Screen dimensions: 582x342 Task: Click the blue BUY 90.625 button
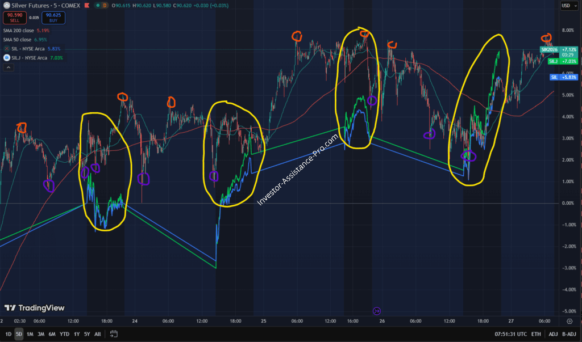[x=53, y=18]
